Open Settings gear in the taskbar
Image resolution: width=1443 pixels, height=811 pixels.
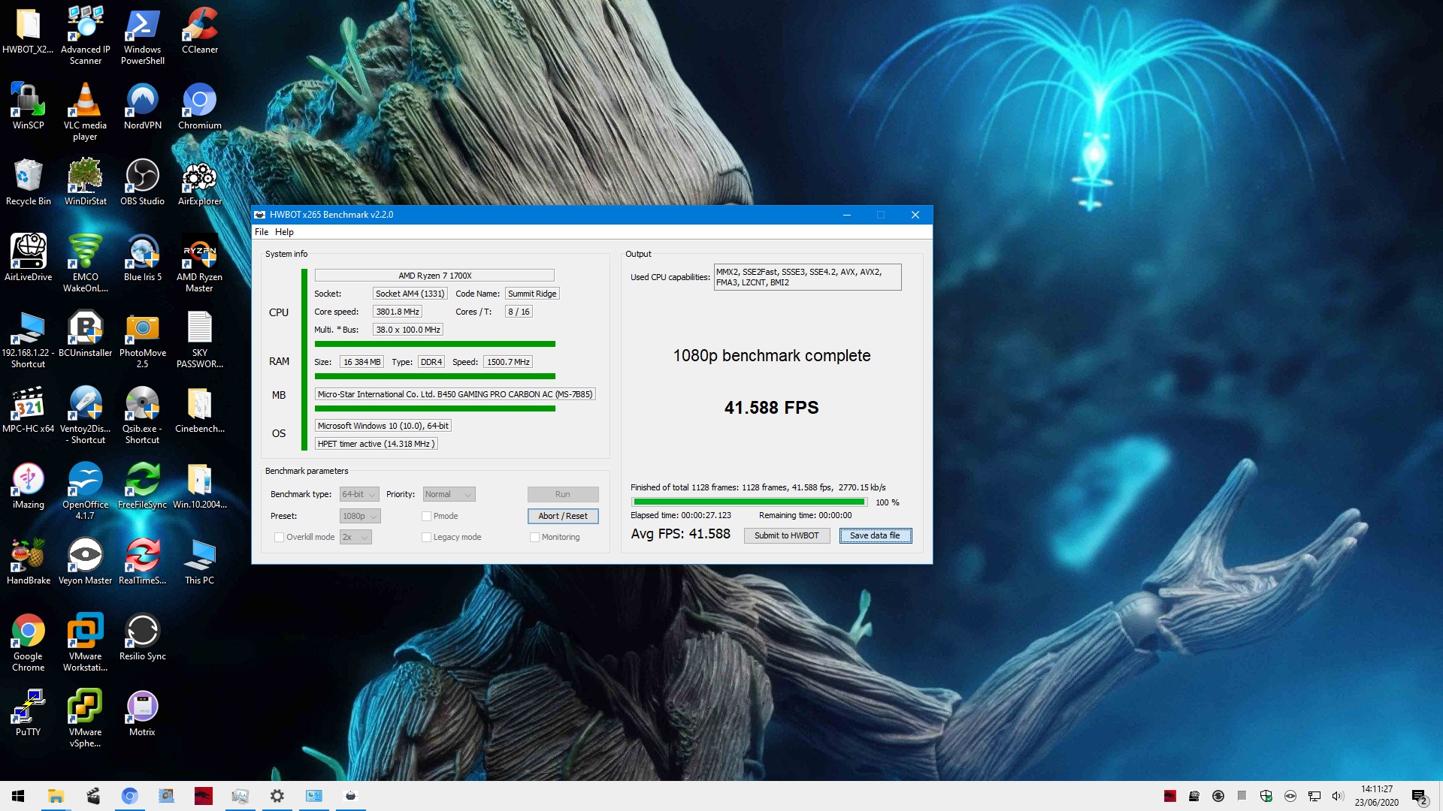(277, 796)
